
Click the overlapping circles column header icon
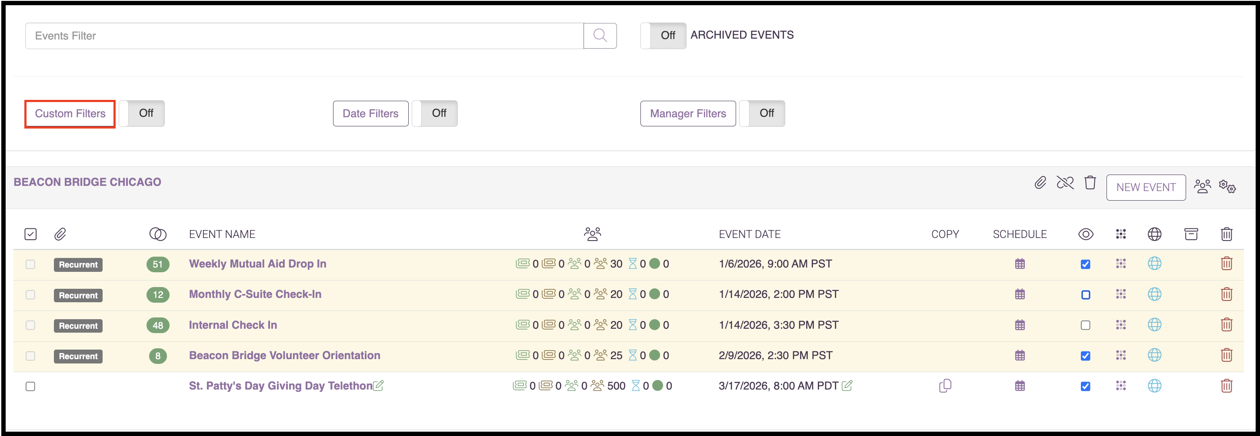[157, 234]
